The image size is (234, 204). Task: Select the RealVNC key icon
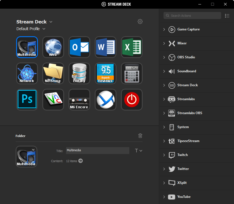click(x=53, y=100)
